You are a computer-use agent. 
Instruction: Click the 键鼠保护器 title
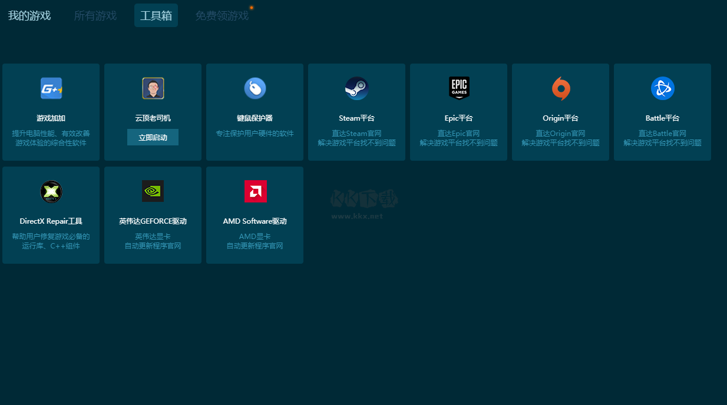tap(255, 118)
